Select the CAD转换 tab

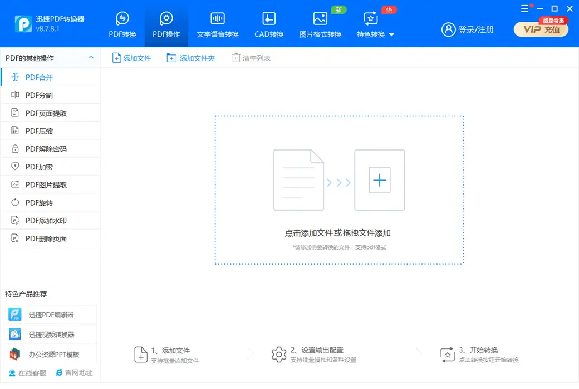pyautogui.click(x=269, y=24)
